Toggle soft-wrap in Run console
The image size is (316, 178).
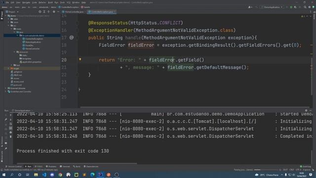click(11, 124)
